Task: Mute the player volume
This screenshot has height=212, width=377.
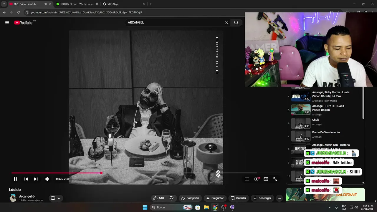Action: [47, 179]
